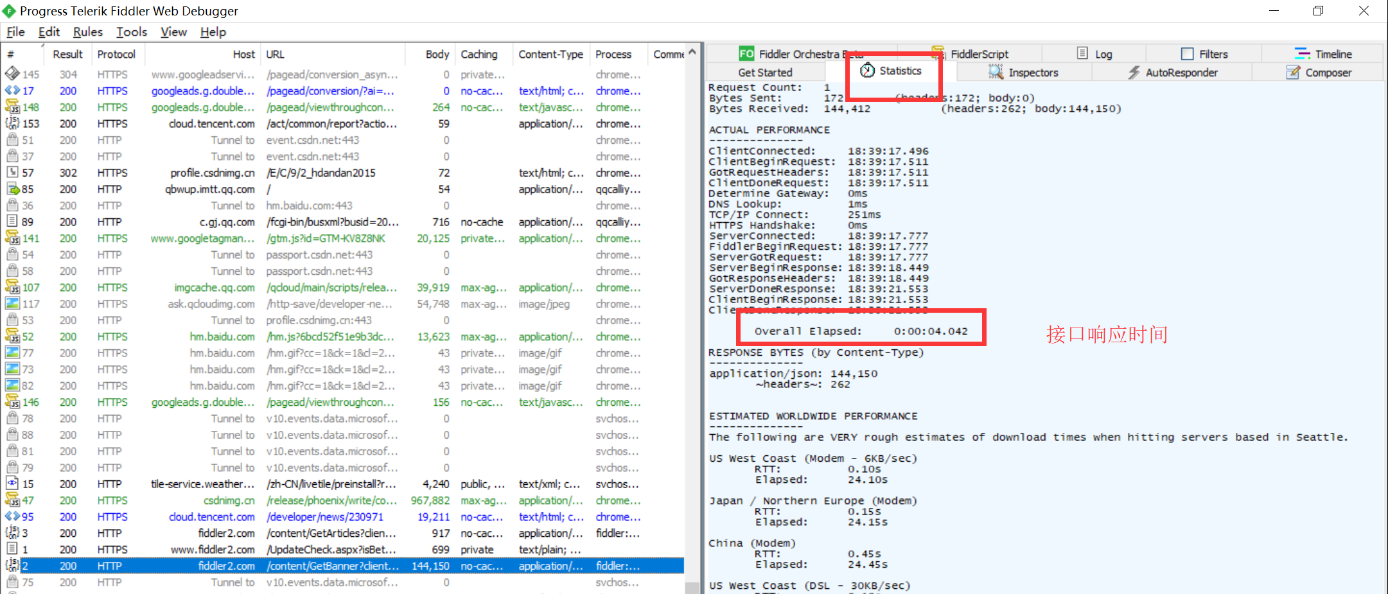The width and height of the screenshot is (1388, 594).
Task: Sort sessions by Body column
Action: (x=430, y=55)
